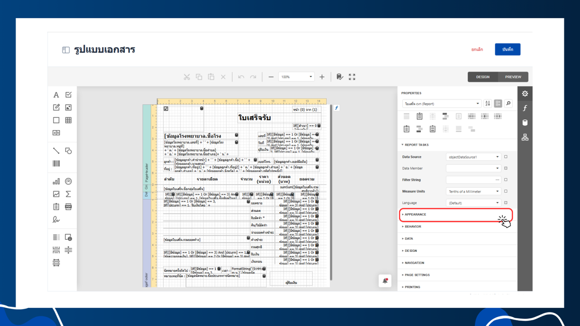580x326 pixels.
Task: Click the square marker beside Data Source
Action: [x=506, y=157]
